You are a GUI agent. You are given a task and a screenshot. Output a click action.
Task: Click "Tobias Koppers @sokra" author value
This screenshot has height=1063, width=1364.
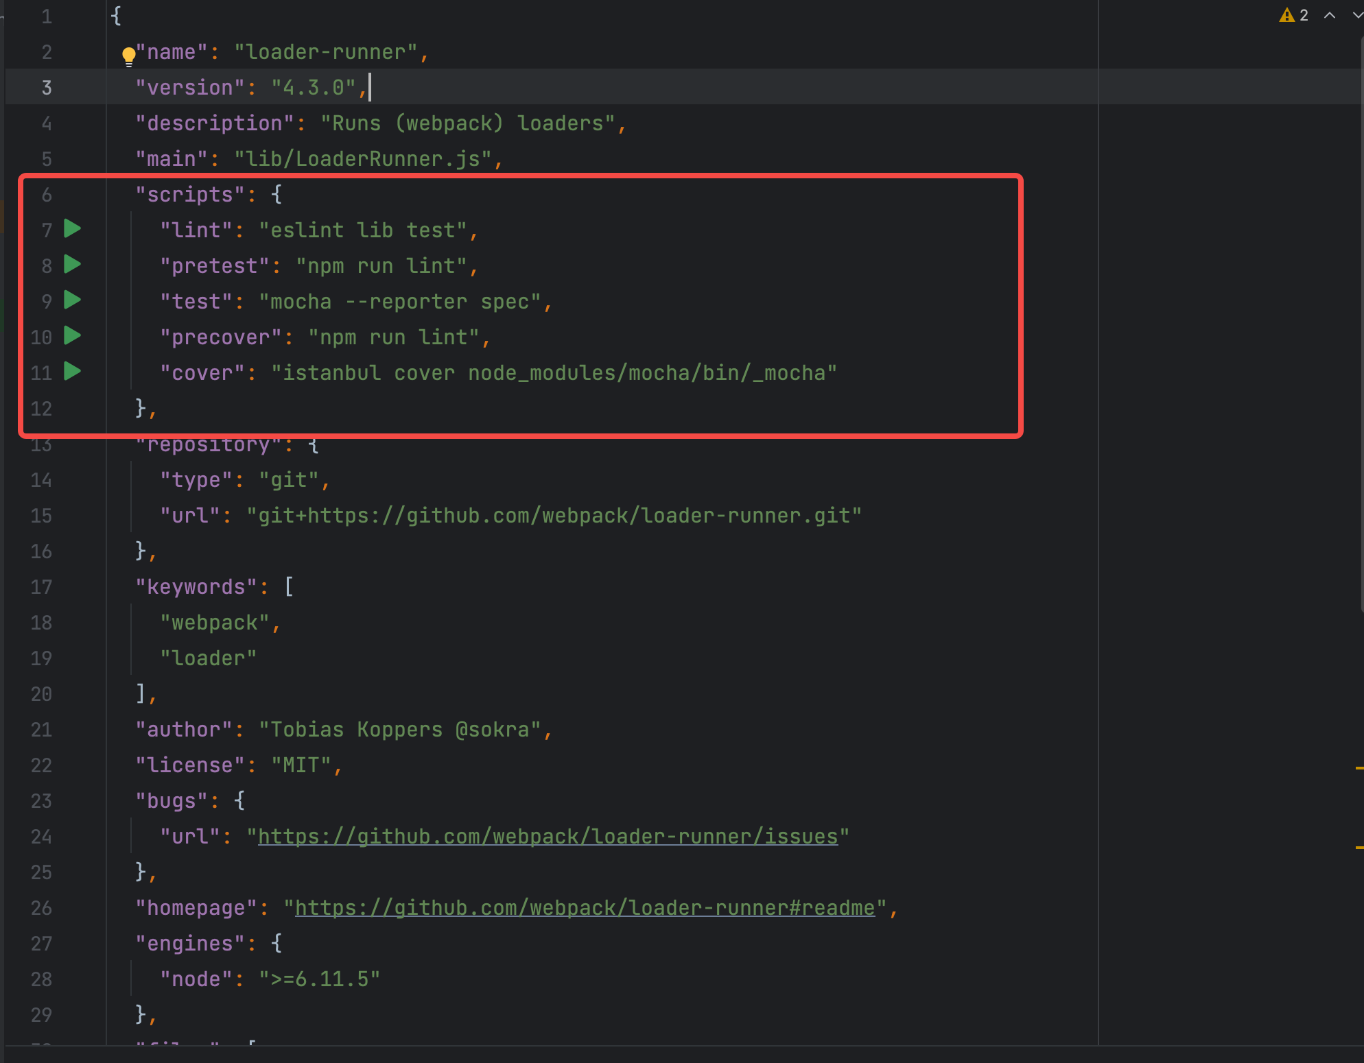[400, 730]
